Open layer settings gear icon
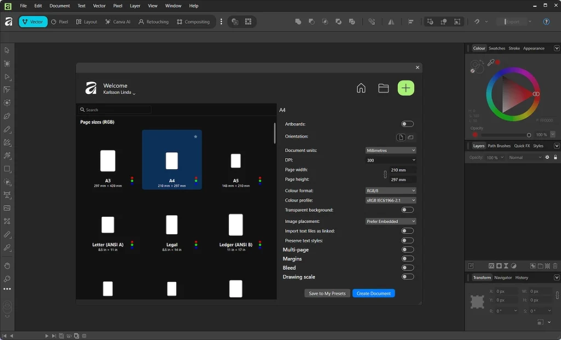Viewport: 561px width, 340px height. [547, 157]
